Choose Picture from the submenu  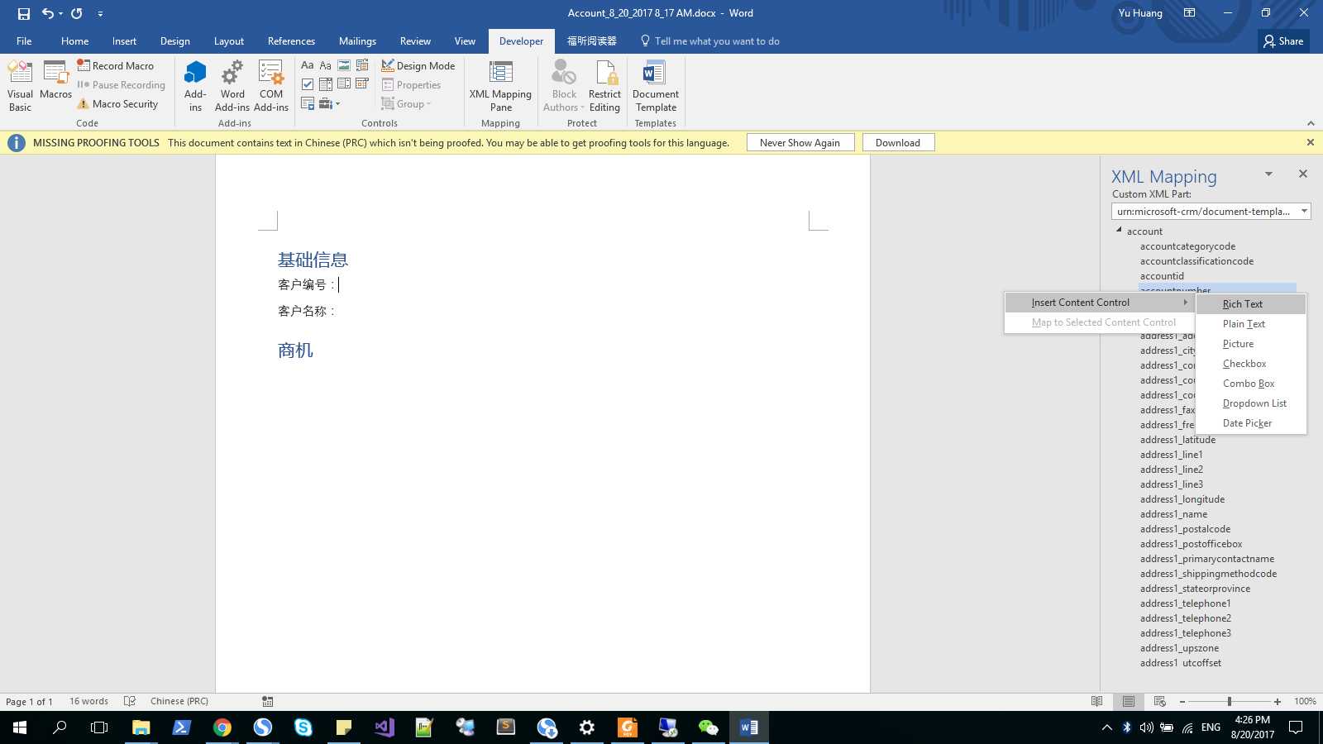1251,344
